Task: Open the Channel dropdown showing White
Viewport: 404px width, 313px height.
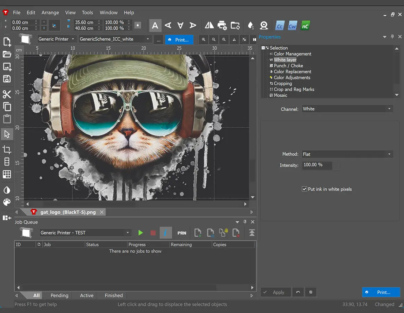Action: point(347,109)
